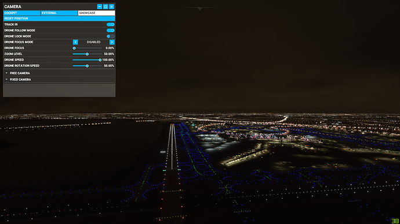Enable Drone Lock Mode switch
The width and height of the screenshot is (400, 224).
[x=111, y=36]
